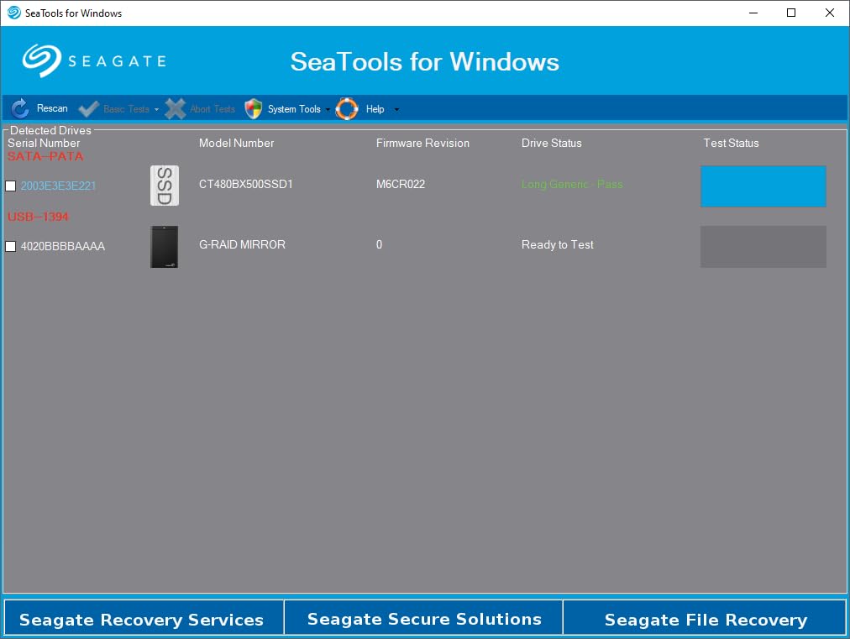Check the box for drive 4020BBBBAAAA
The width and height of the screenshot is (850, 639).
(11, 247)
